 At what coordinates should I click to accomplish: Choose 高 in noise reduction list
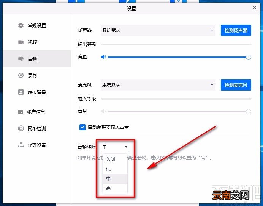[x=115, y=189]
